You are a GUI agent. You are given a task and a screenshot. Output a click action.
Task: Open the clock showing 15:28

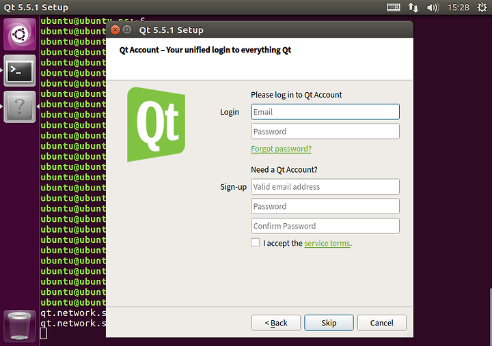click(458, 8)
